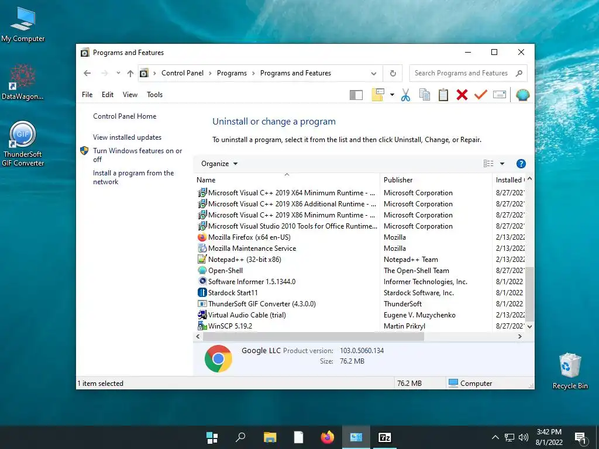Screen dimensions: 599x449
Task: Select Software Informer 1.5.1344.0 entry
Action: [x=360, y=282]
